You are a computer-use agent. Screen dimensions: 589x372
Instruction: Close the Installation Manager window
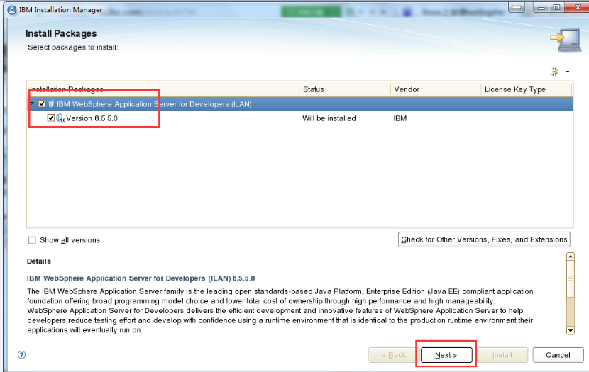[578, 7]
